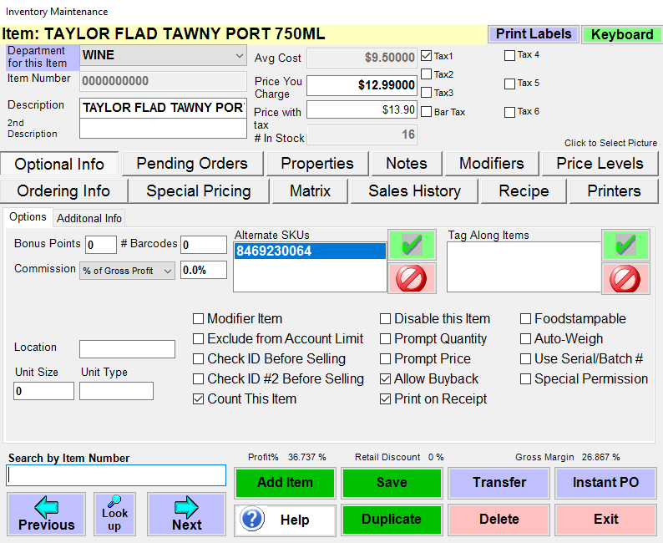This screenshot has height=543, width=663.
Task: Go to Next item with right arrow
Action: (186, 514)
